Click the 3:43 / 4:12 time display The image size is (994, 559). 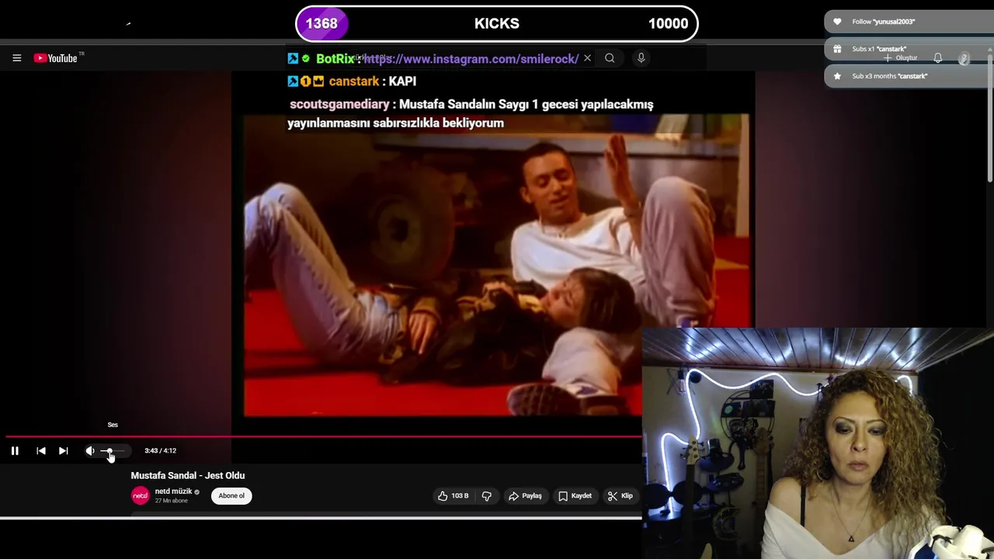pyautogui.click(x=160, y=450)
